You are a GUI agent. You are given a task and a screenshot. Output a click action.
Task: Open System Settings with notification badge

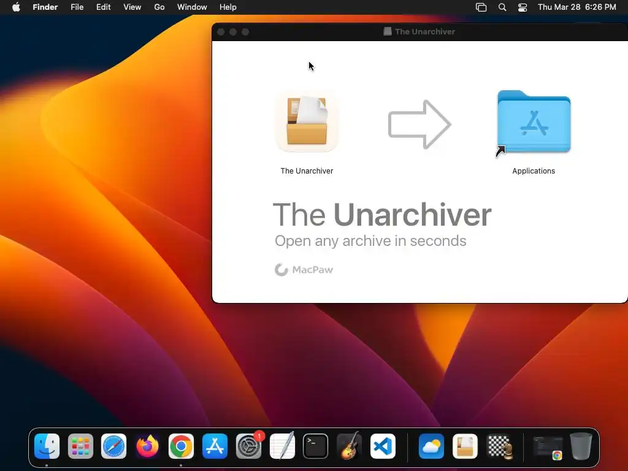[x=248, y=446]
